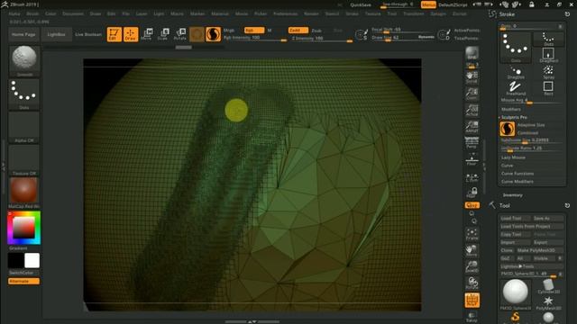Pick a color in the color picker

coord(24,228)
